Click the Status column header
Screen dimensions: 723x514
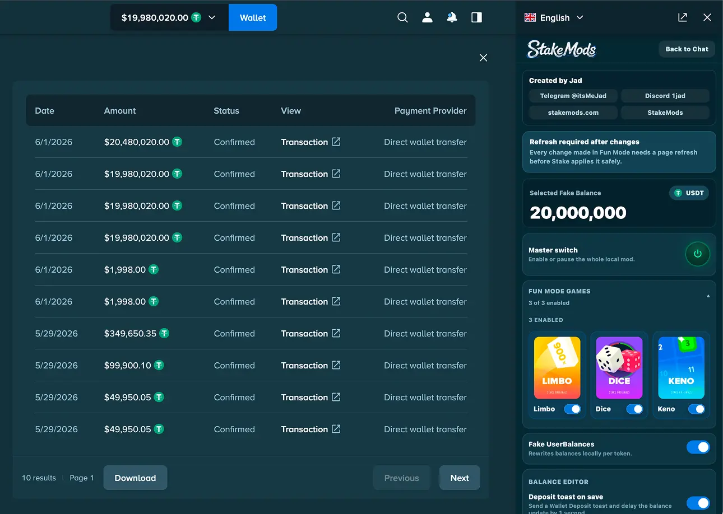(x=226, y=110)
